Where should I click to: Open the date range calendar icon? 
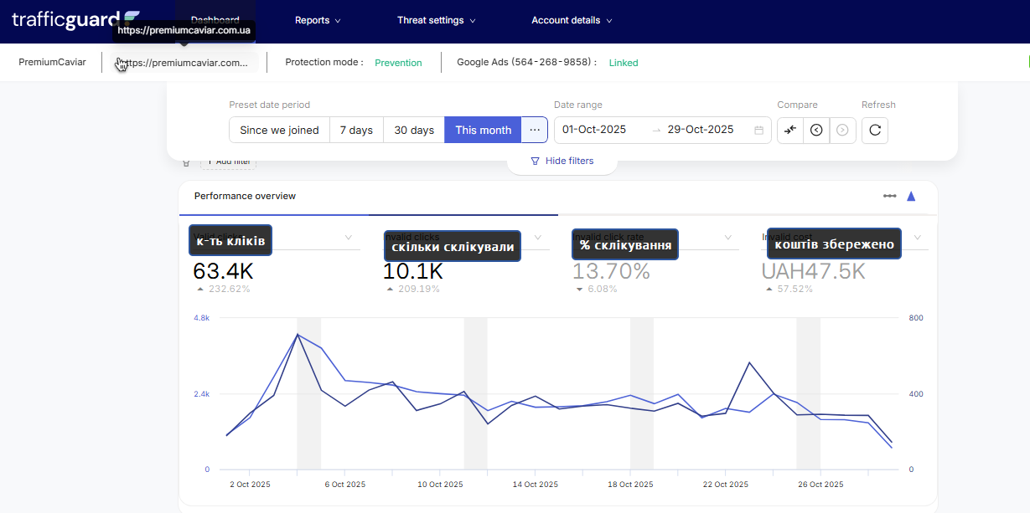(758, 130)
